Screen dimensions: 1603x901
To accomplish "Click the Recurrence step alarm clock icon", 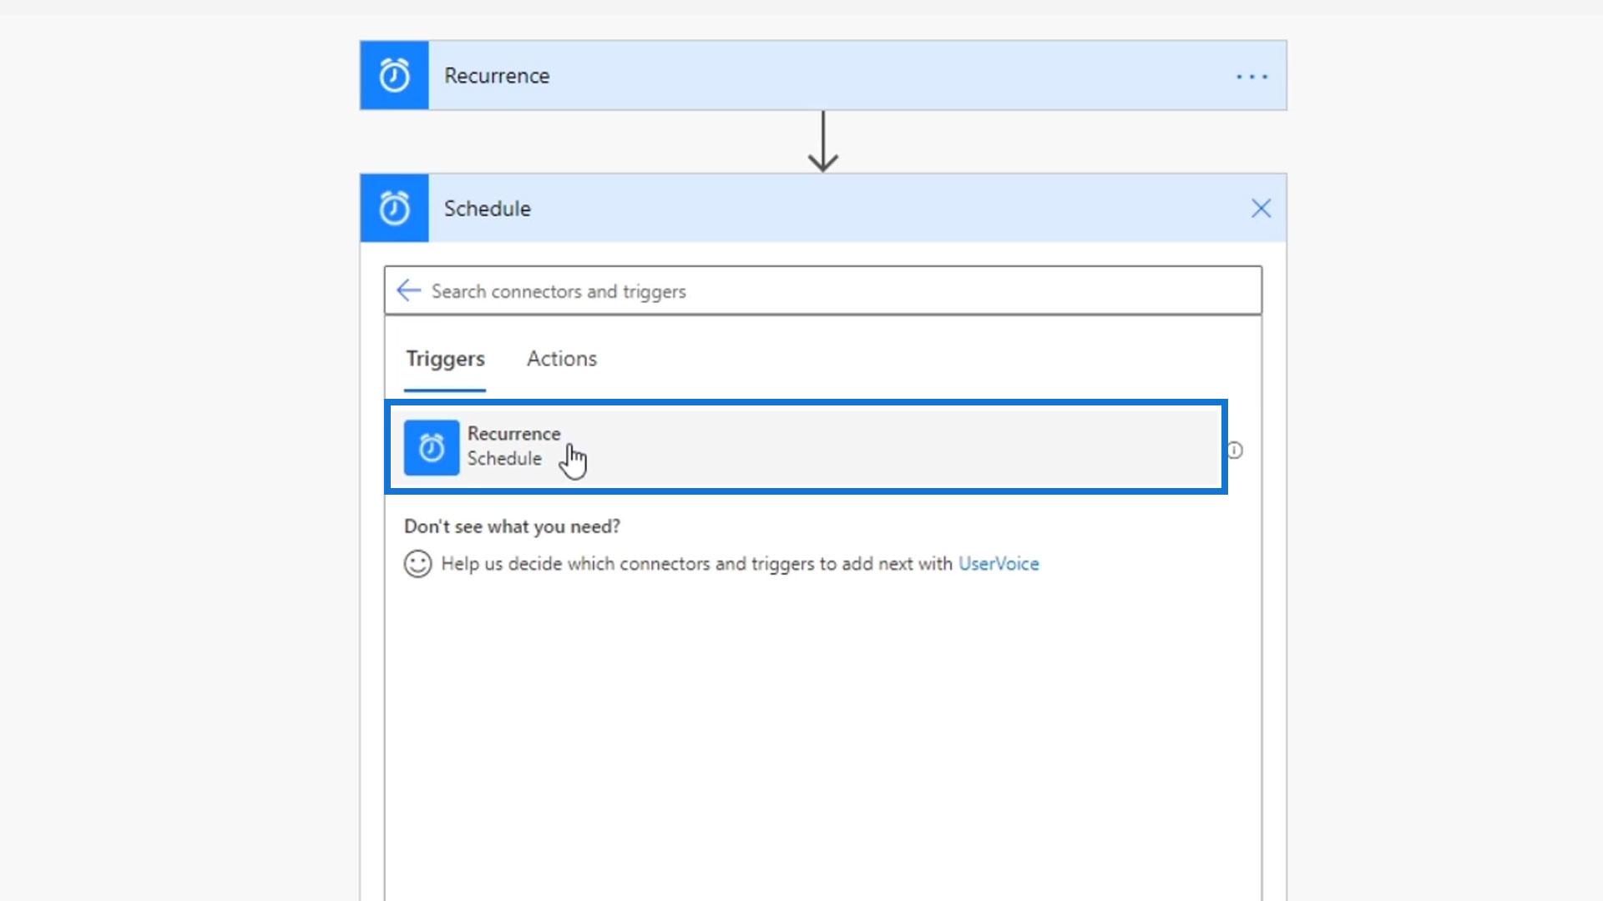I will pos(394,75).
